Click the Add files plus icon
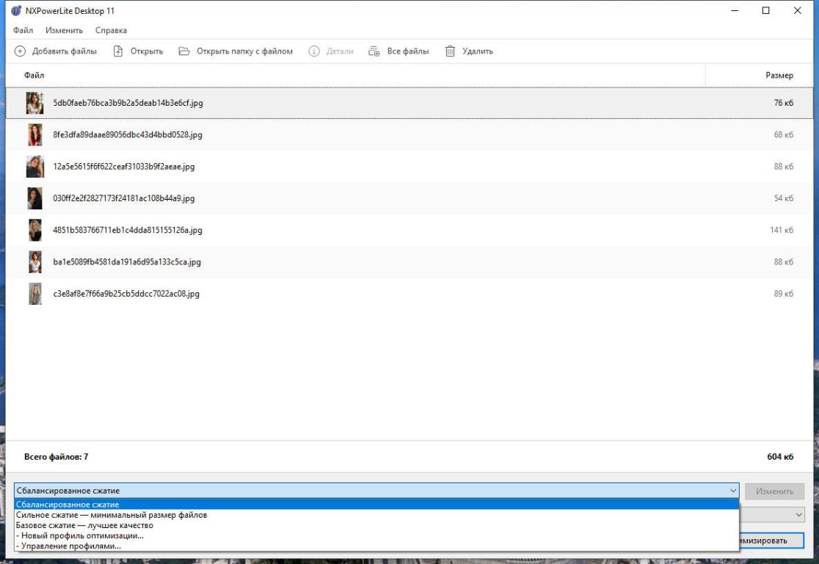The image size is (819, 564). tap(20, 51)
